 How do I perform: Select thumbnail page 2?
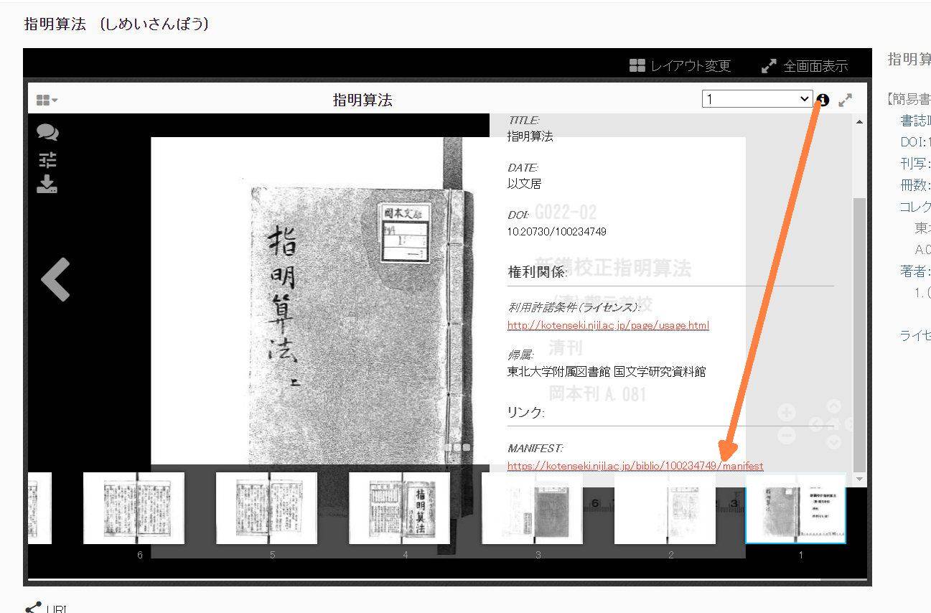(665, 508)
